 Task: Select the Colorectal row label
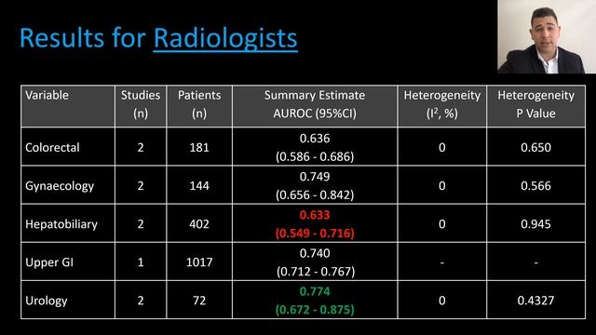pyautogui.click(x=52, y=147)
